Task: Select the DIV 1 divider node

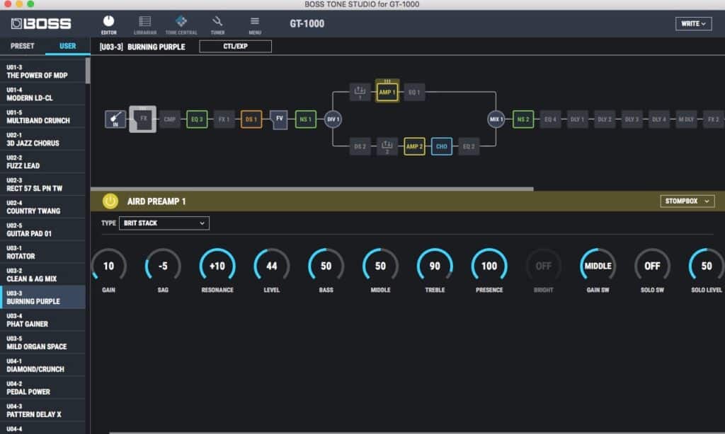Action: tap(333, 119)
